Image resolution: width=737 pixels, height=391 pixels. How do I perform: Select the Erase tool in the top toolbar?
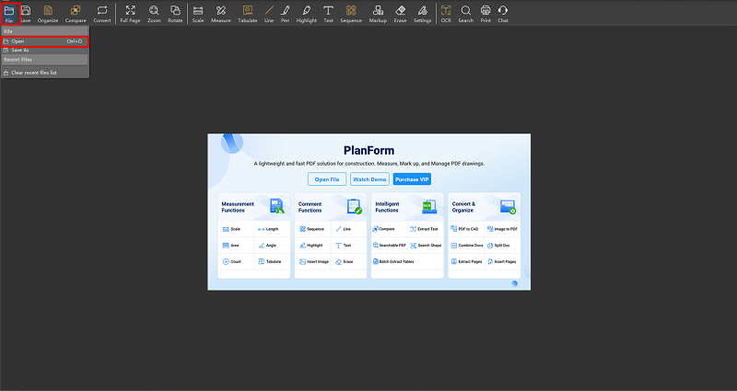[401, 14]
